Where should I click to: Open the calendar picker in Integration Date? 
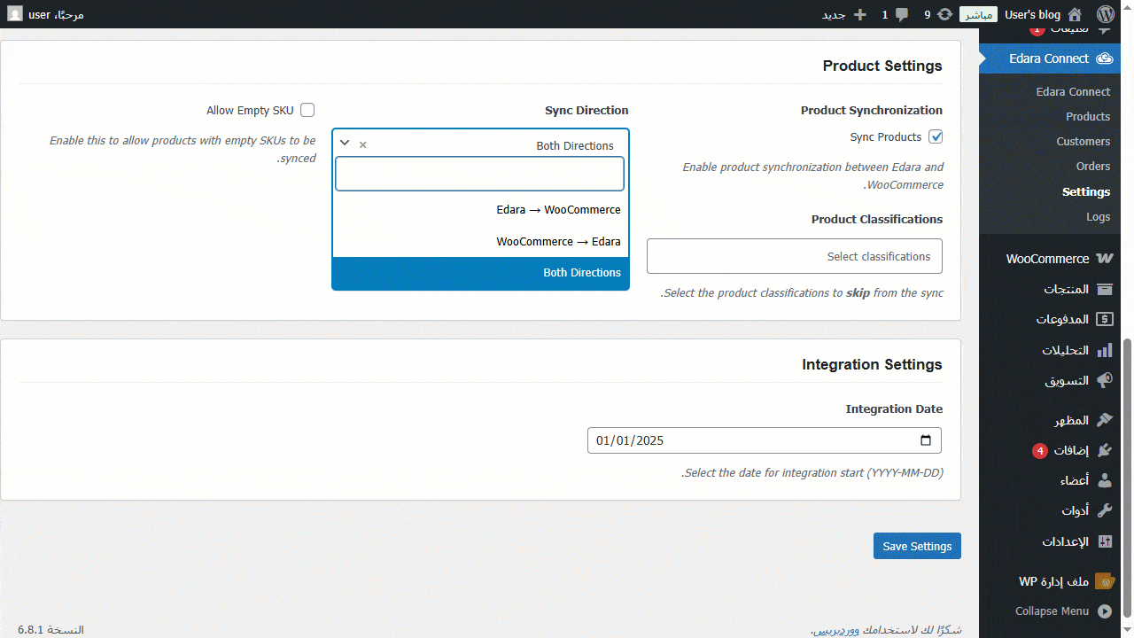coord(926,440)
